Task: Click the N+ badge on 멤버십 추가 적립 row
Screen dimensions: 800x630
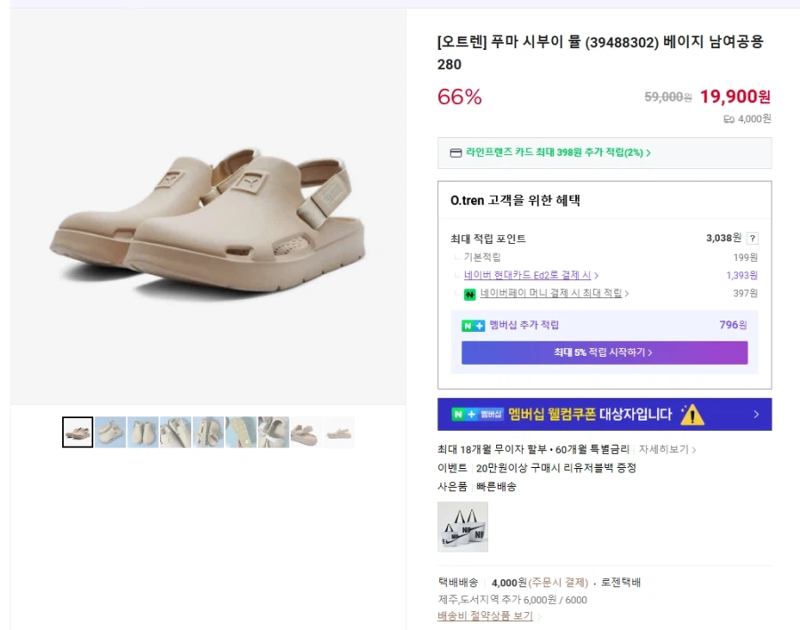Action: pos(469,324)
